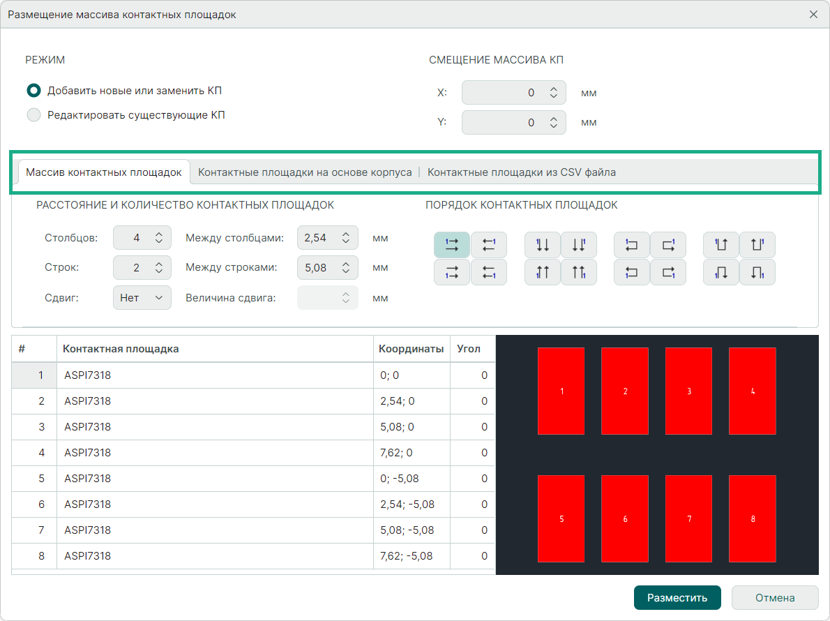
Task: Click the Между строками spinner arrows
Action: point(346,267)
